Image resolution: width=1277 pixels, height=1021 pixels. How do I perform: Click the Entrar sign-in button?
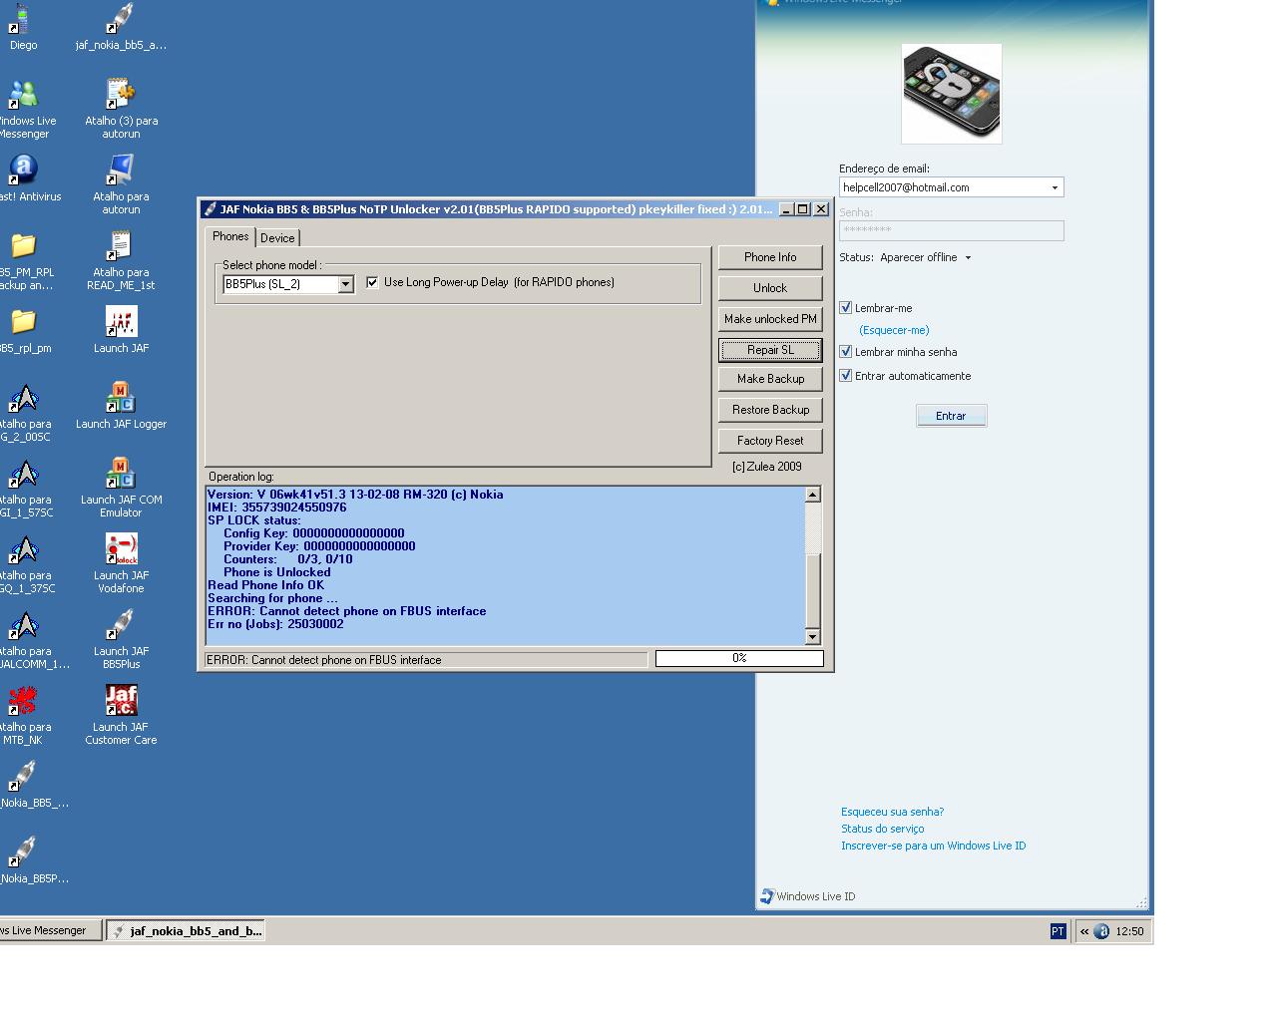pyautogui.click(x=951, y=416)
